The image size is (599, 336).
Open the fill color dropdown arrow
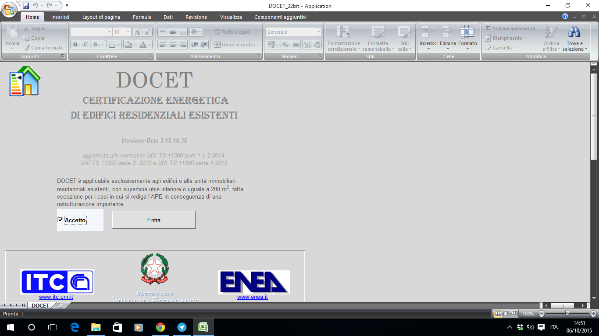coord(135,45)
